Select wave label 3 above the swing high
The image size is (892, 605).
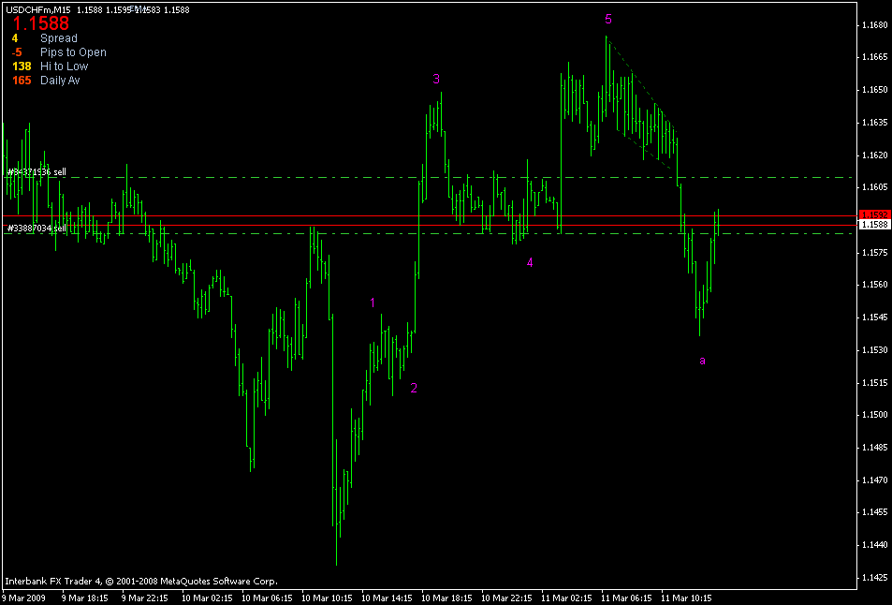(436, 81)
